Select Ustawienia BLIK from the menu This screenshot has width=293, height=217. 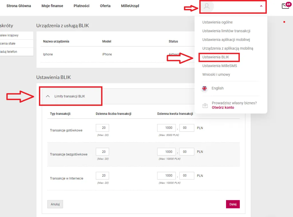[x=215, y=57]
